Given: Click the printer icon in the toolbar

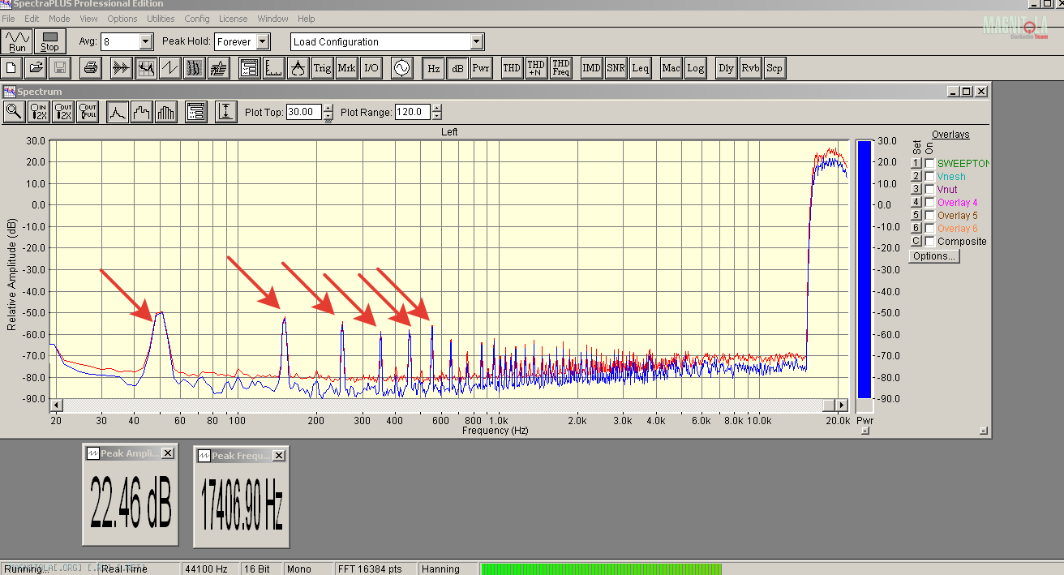Looking at the screenshot, I should click(91, 68).
